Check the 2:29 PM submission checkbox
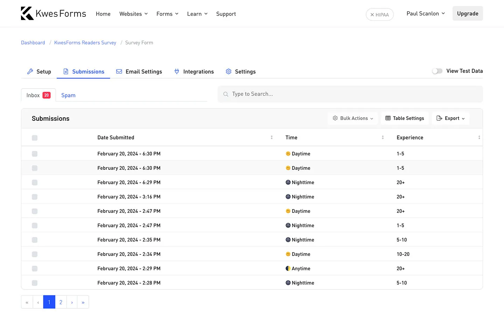 click(35, 268)
